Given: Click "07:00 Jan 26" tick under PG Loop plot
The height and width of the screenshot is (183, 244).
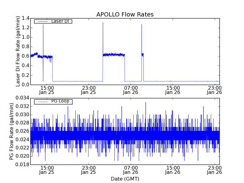Looking at the screenshot, I should tap(131, 170).
